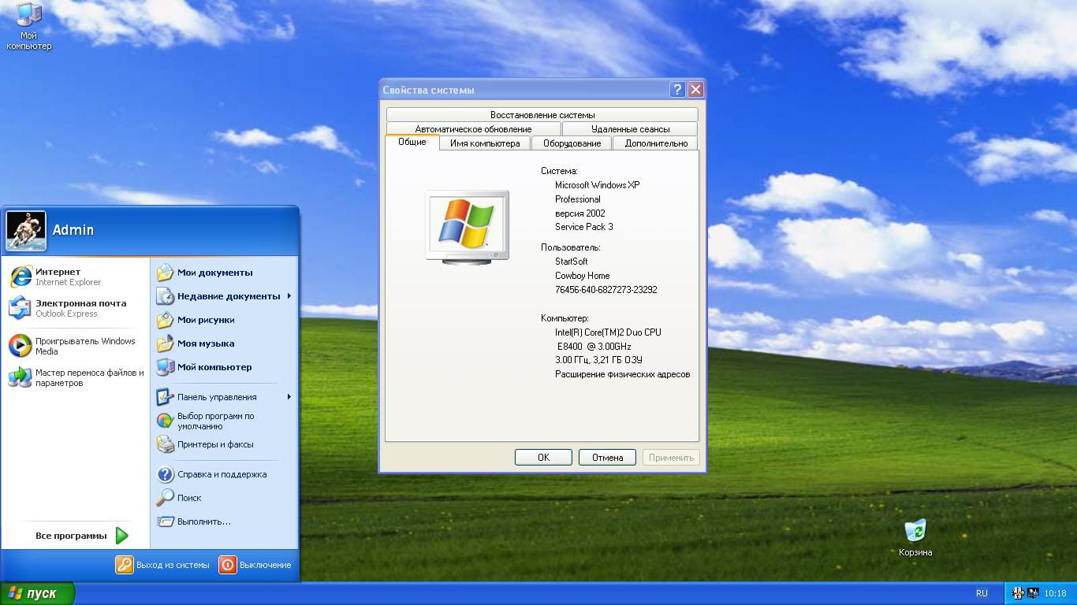Click the system tray network icons
Screen dimensions: 1077x605
click(x=1025, y=593)
